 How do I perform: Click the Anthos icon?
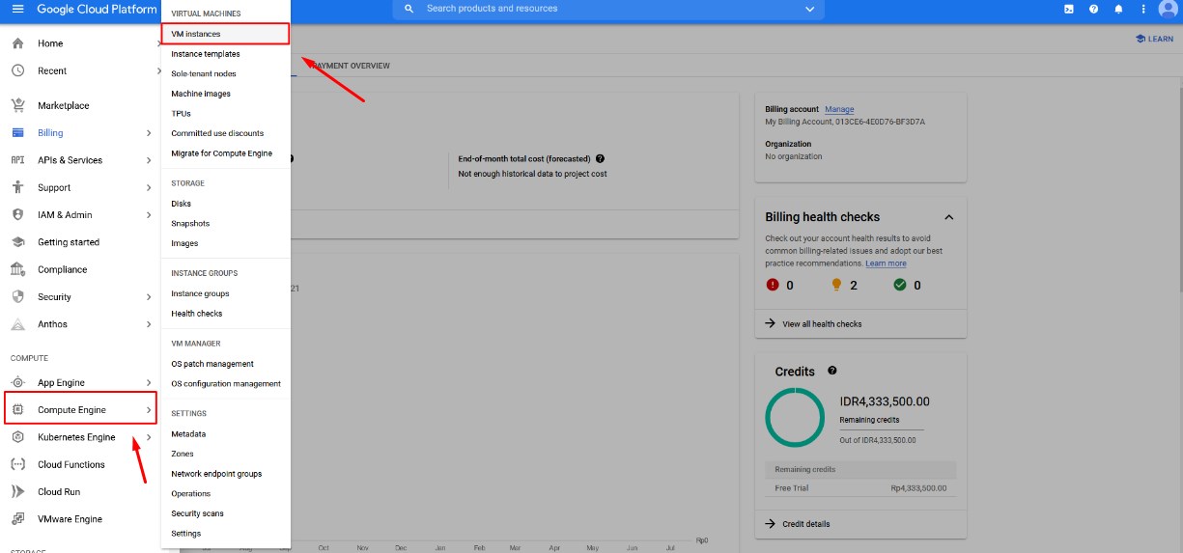pos(17,324)
